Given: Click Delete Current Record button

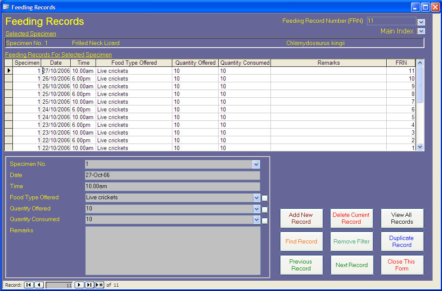Looking at the screenshot, I should (x=352, y=218).
